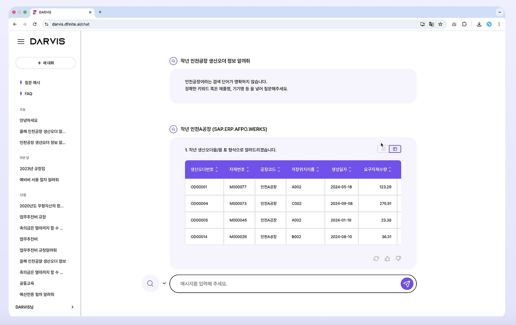Switch result to table view

coord(395,149)
